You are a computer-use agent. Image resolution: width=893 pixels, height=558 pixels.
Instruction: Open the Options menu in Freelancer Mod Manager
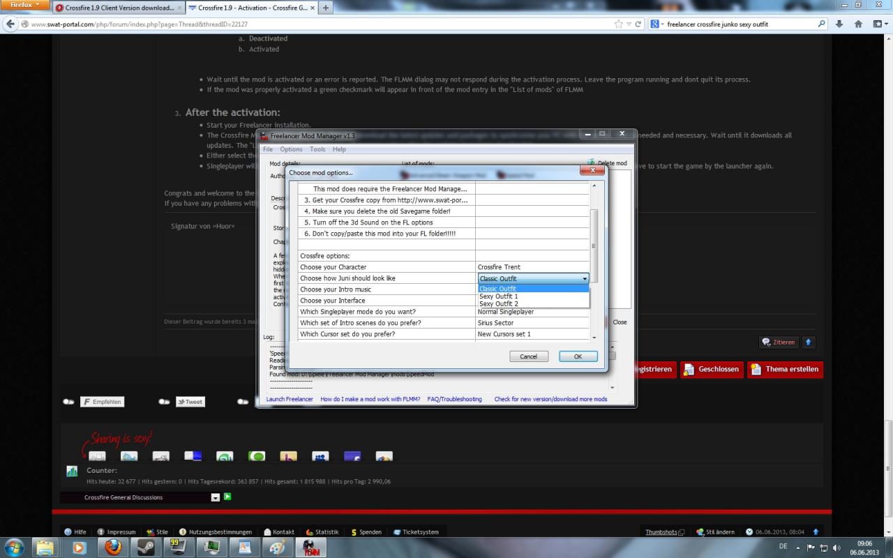click(x=291, y=149)
